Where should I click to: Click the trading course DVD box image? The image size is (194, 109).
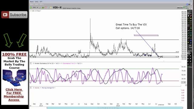15,78
